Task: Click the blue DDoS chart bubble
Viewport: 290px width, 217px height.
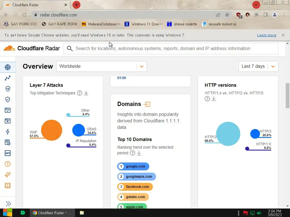Action: (x=79, y=130)
